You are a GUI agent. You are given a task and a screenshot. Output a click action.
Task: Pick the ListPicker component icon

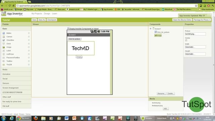pos(4,54)
